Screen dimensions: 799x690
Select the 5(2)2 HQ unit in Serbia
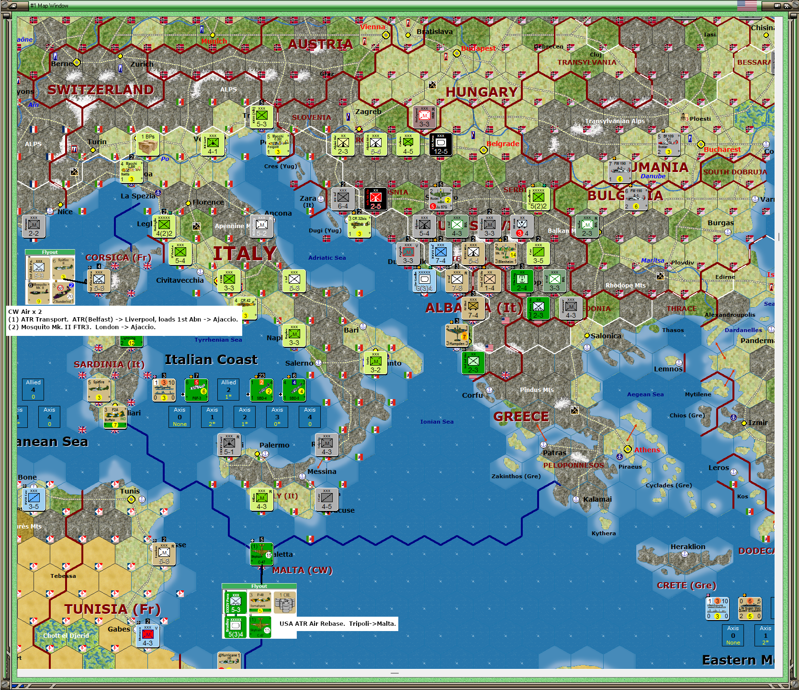click(538, 199)
